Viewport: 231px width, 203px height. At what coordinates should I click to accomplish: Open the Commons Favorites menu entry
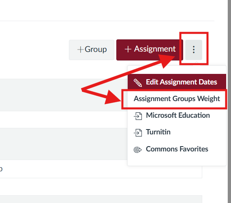click(177, 149)
